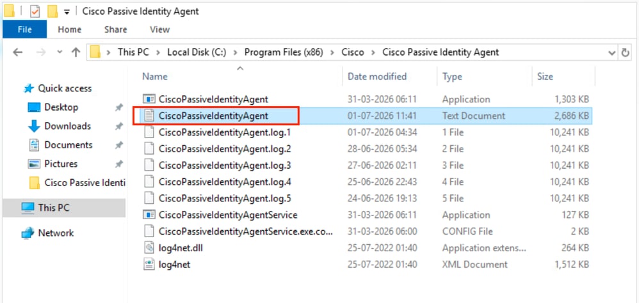639x303 pixels.
Task: Sort files by Date modified column
Action: click(x=377, y=77)
